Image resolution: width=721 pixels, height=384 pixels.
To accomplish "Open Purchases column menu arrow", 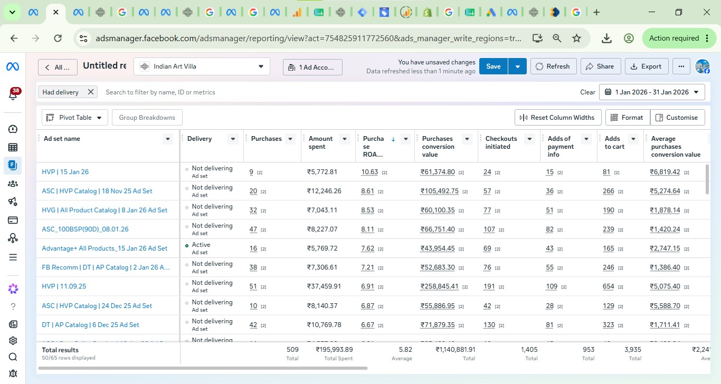I will point(290,139).
